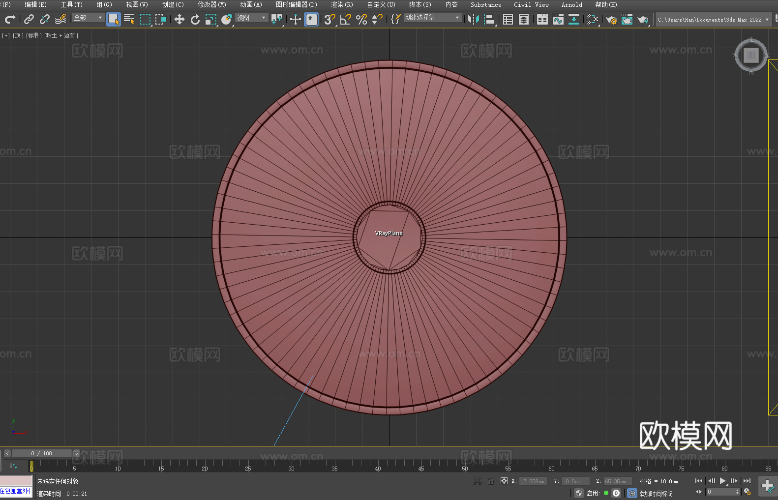The image size is (778, 500).
Task: Open the 修改器(M) menu
Action: click(x=212, y=4)
